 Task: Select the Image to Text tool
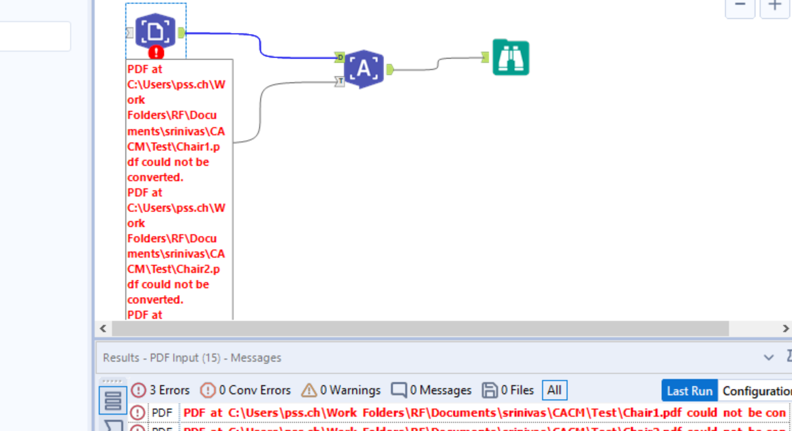(363, 69)
